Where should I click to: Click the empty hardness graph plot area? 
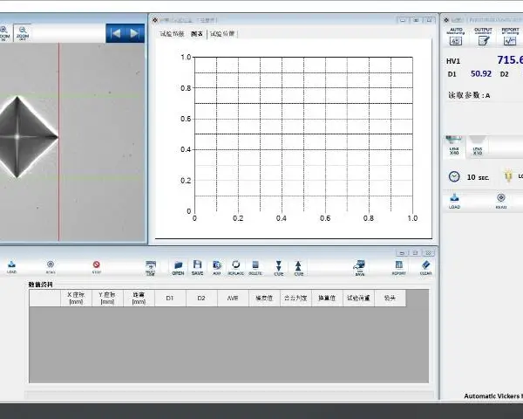click(303, 134)
